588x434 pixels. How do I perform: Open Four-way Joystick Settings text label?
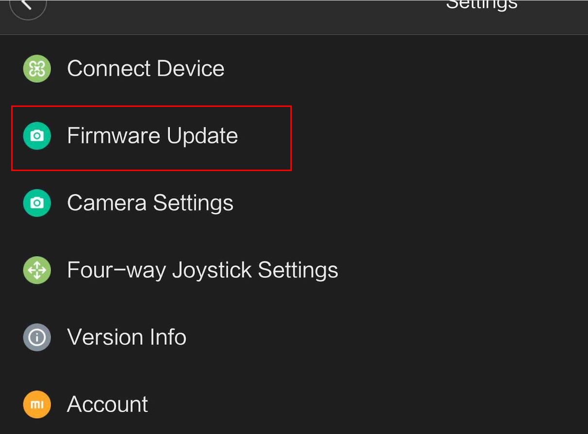pyautogui.click(x=202, y=270)
